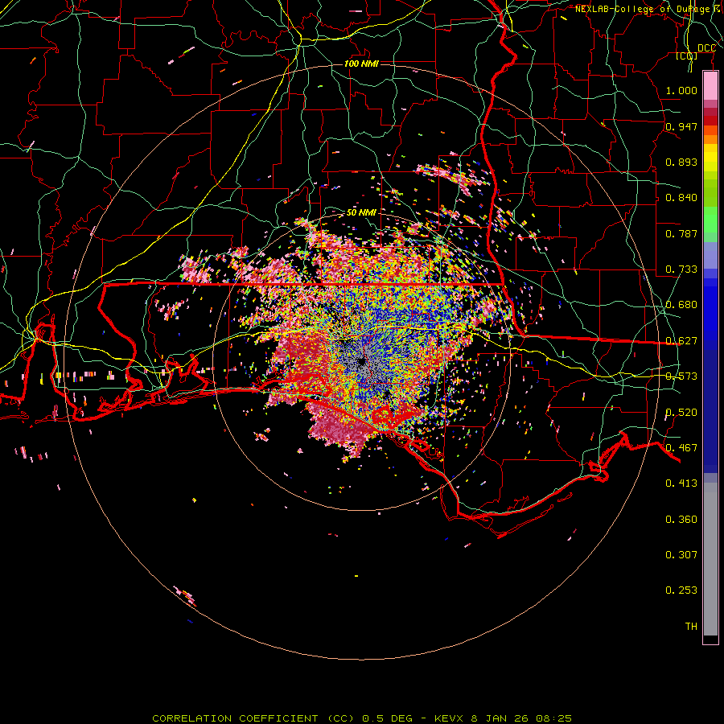Pick the gray segment of the color bar
724x724 pixels.
(x=710, y=559)
